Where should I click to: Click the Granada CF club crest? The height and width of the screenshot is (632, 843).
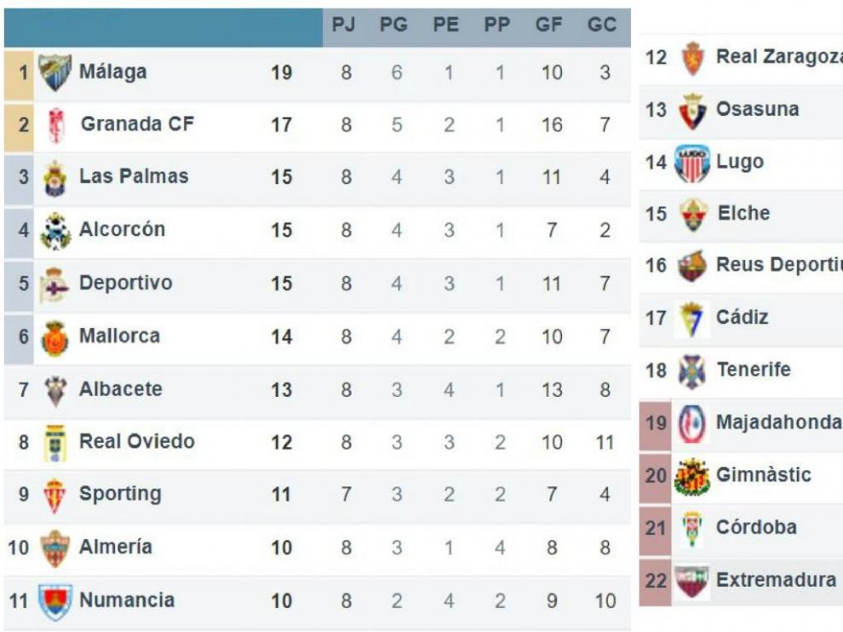pos(56,125)
